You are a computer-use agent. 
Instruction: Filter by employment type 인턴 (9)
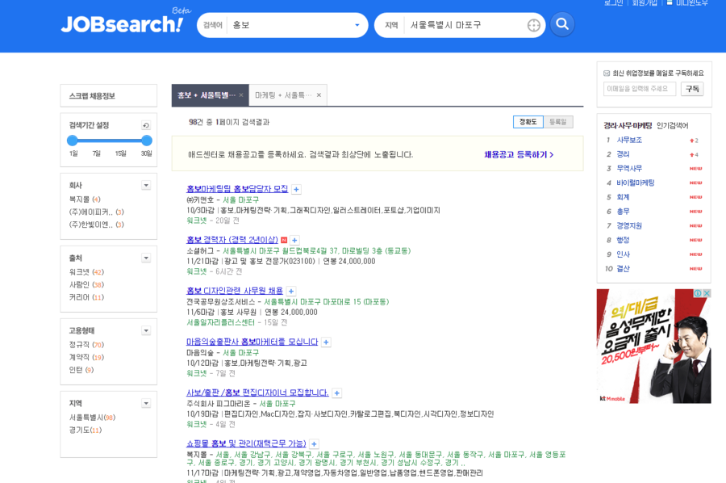[81, 370]
